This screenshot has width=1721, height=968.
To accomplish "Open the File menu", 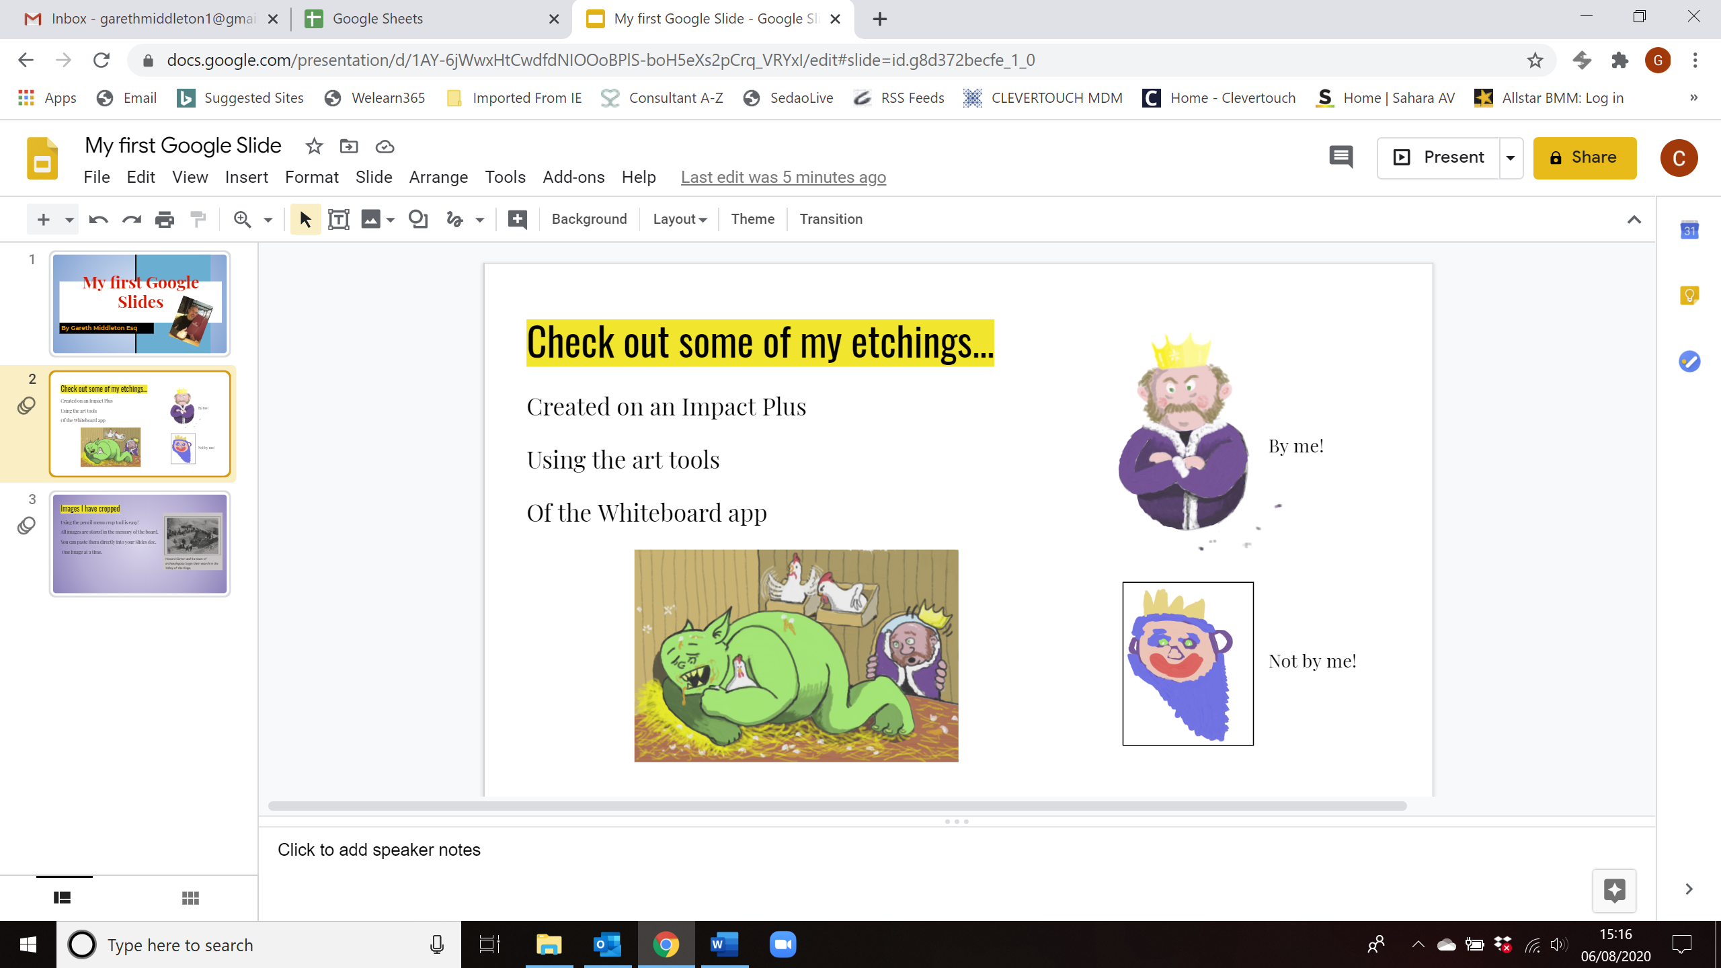I will (97, 177).
